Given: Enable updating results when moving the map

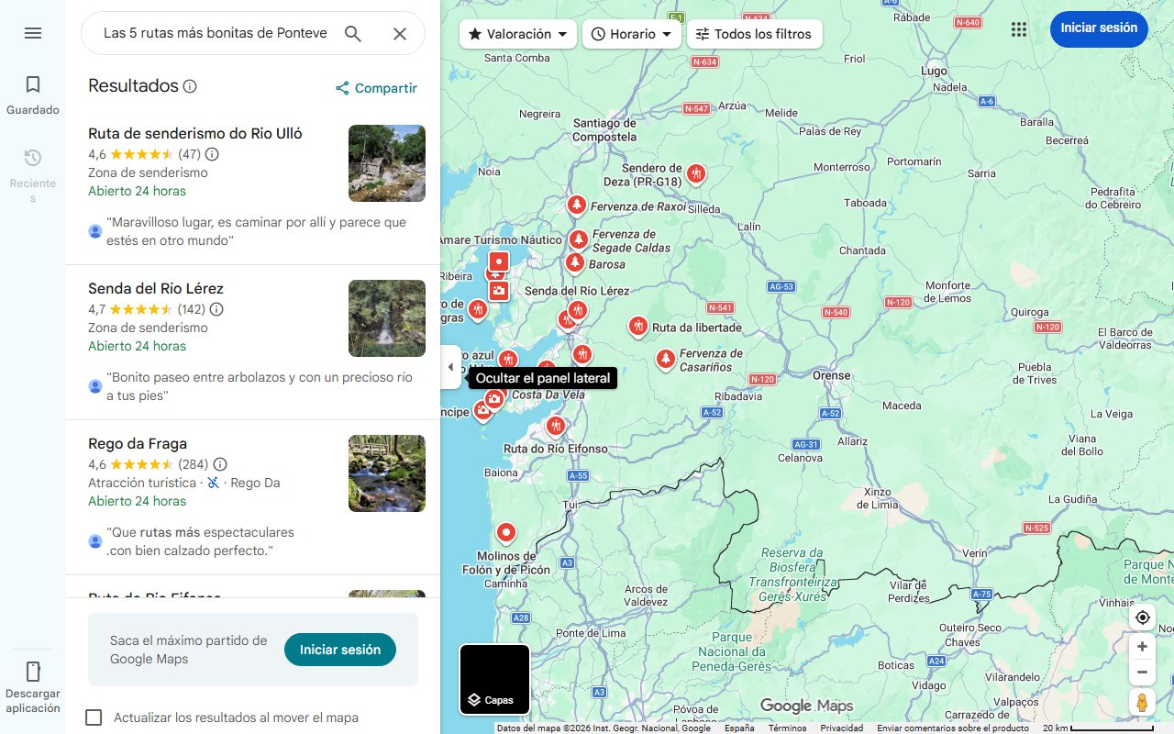Looking at the screenshot, I should [x=94, y=717].
